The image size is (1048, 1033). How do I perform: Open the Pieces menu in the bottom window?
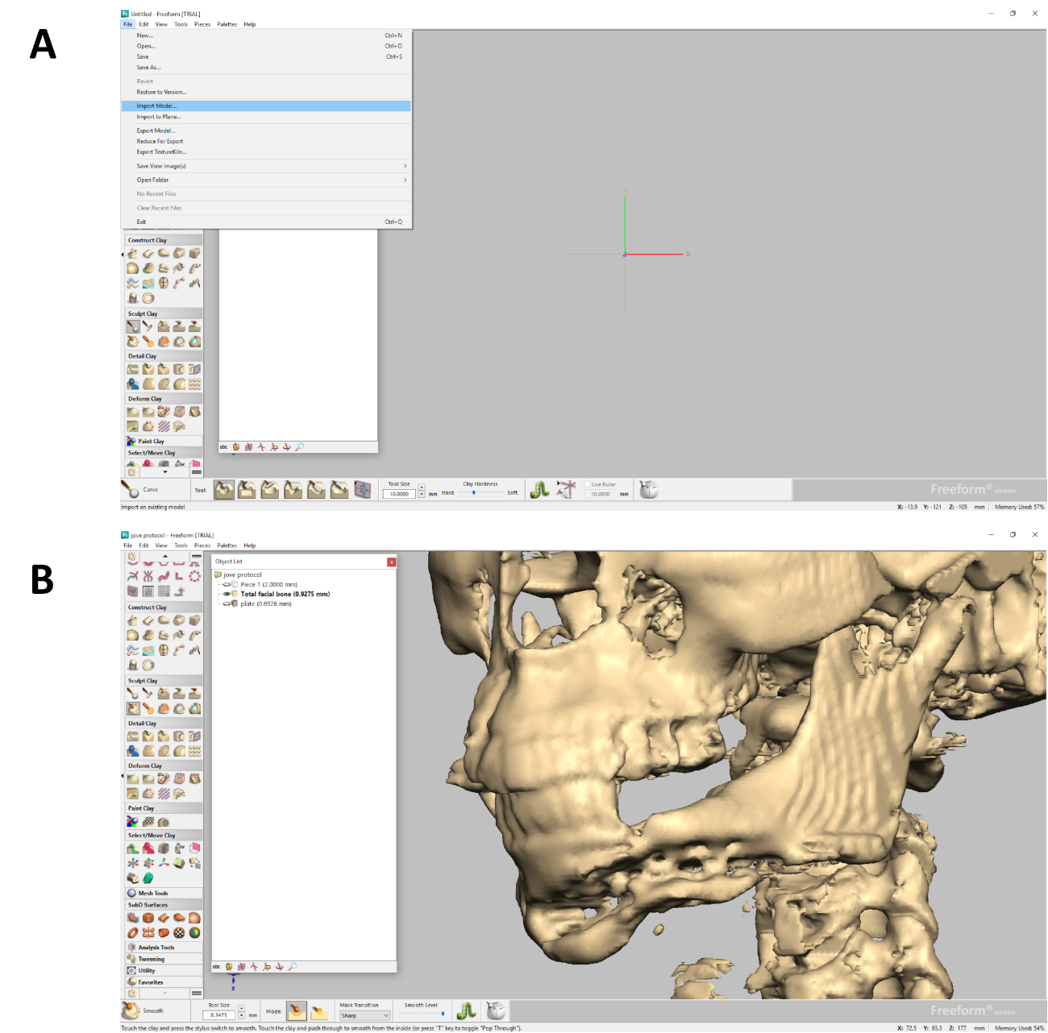point(202,546)
